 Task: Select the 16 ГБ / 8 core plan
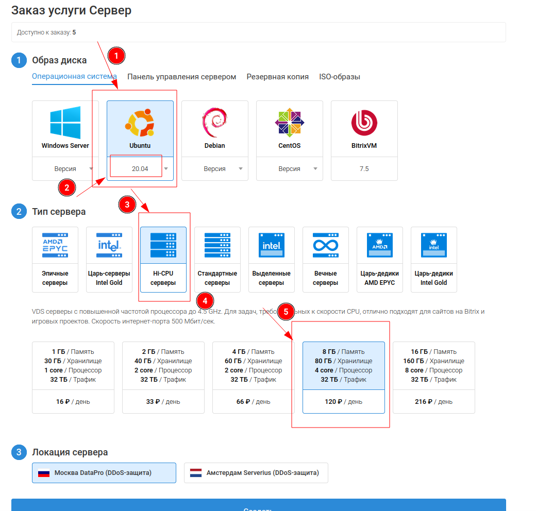[434, 378]
